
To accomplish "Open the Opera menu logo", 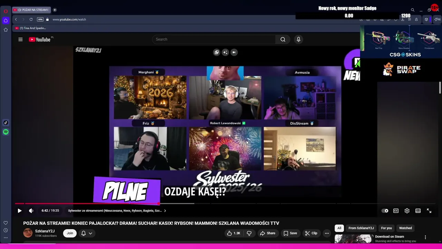I will point(6,11).
